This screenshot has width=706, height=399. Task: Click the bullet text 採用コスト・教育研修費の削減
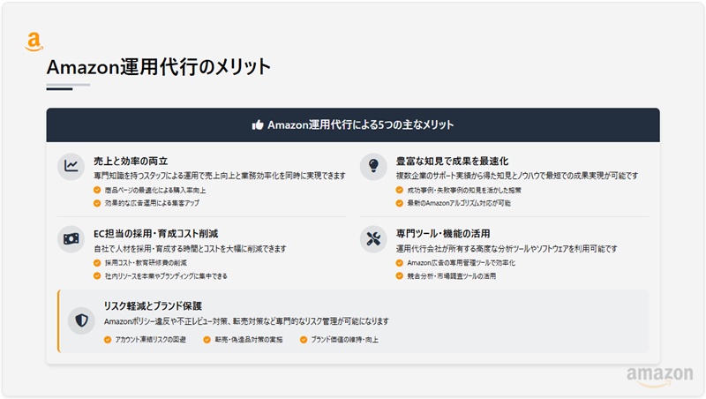pos(146,262)
